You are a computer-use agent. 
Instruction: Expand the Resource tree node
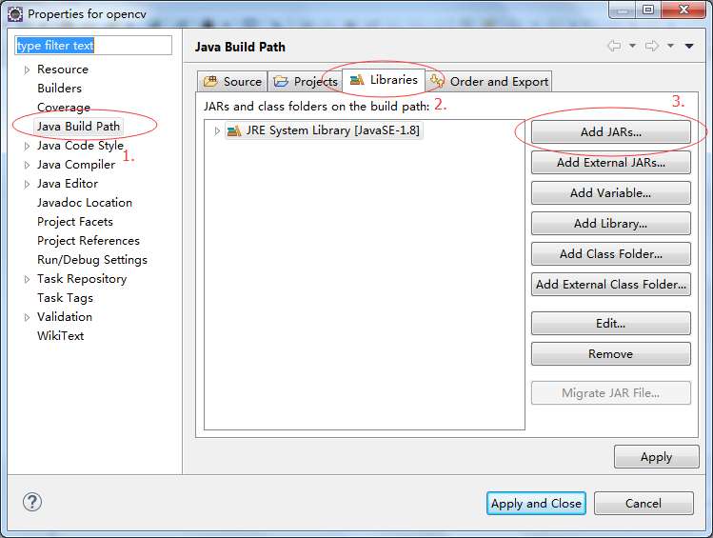pos(27,70)
